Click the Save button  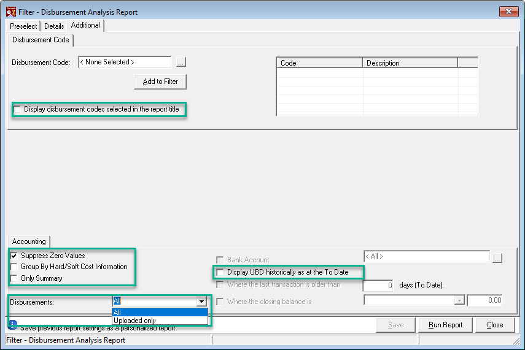[395, 325]
